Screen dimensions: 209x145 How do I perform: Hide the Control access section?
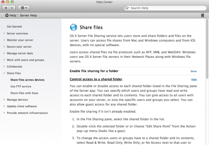[x=194, y=79]
